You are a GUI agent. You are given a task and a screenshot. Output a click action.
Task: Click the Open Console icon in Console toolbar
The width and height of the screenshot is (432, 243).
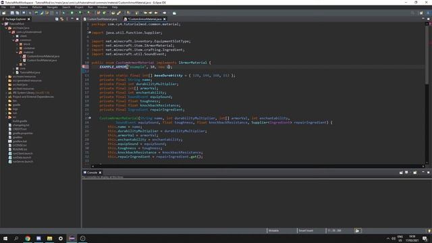point(414,173)
